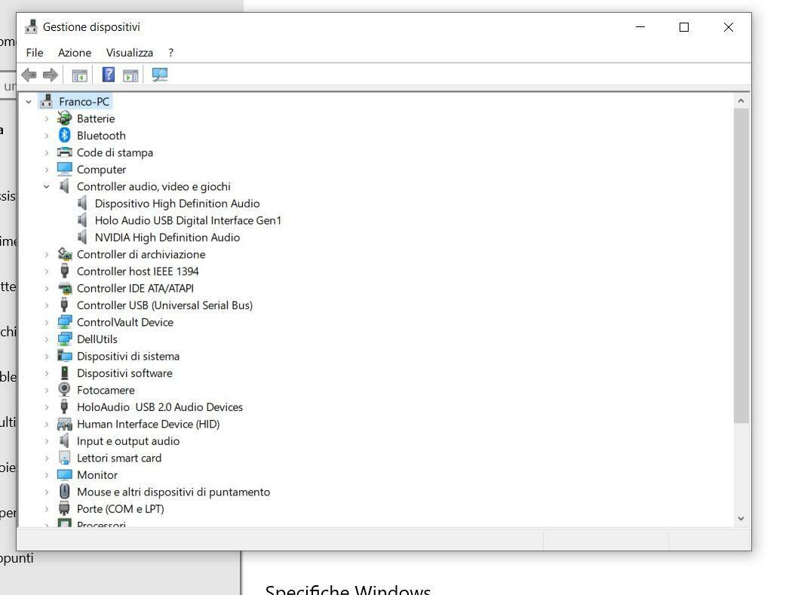
Task: Click the Bluetooth category icon
Action: 64,135
